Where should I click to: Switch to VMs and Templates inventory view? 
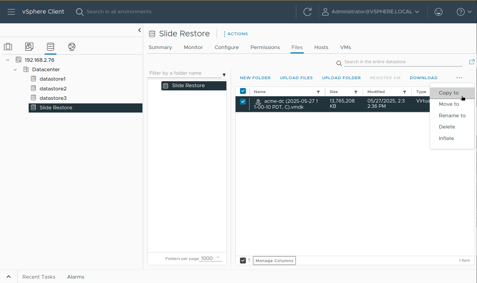point(29,47)
